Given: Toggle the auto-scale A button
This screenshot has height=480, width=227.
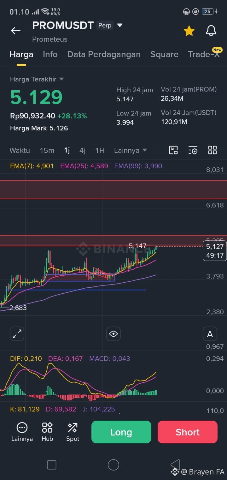Looking at the screenshot, I should click(x=210, y=334).
